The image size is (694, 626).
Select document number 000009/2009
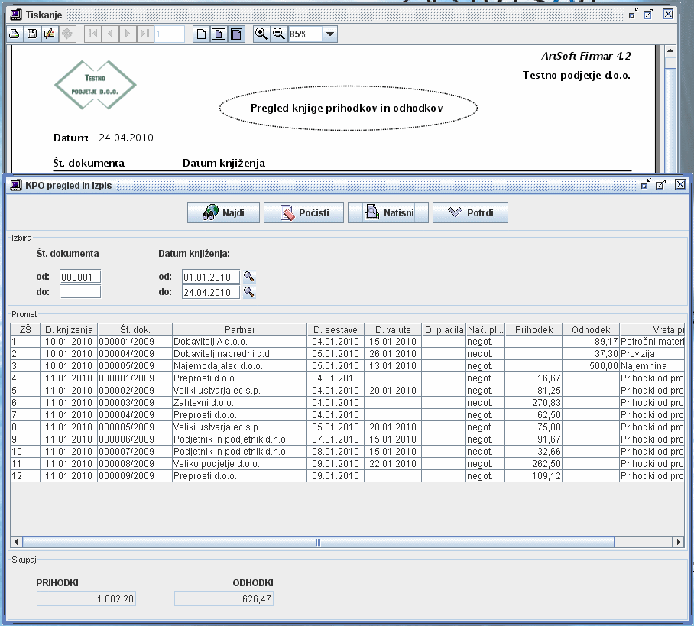pos(135,476)
